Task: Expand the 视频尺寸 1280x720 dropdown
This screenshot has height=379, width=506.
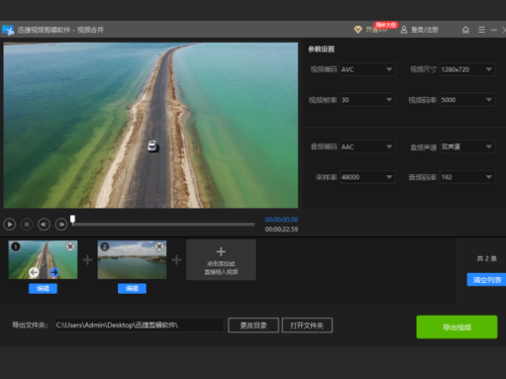Action: pyautogui.click(x=466, y=69)
